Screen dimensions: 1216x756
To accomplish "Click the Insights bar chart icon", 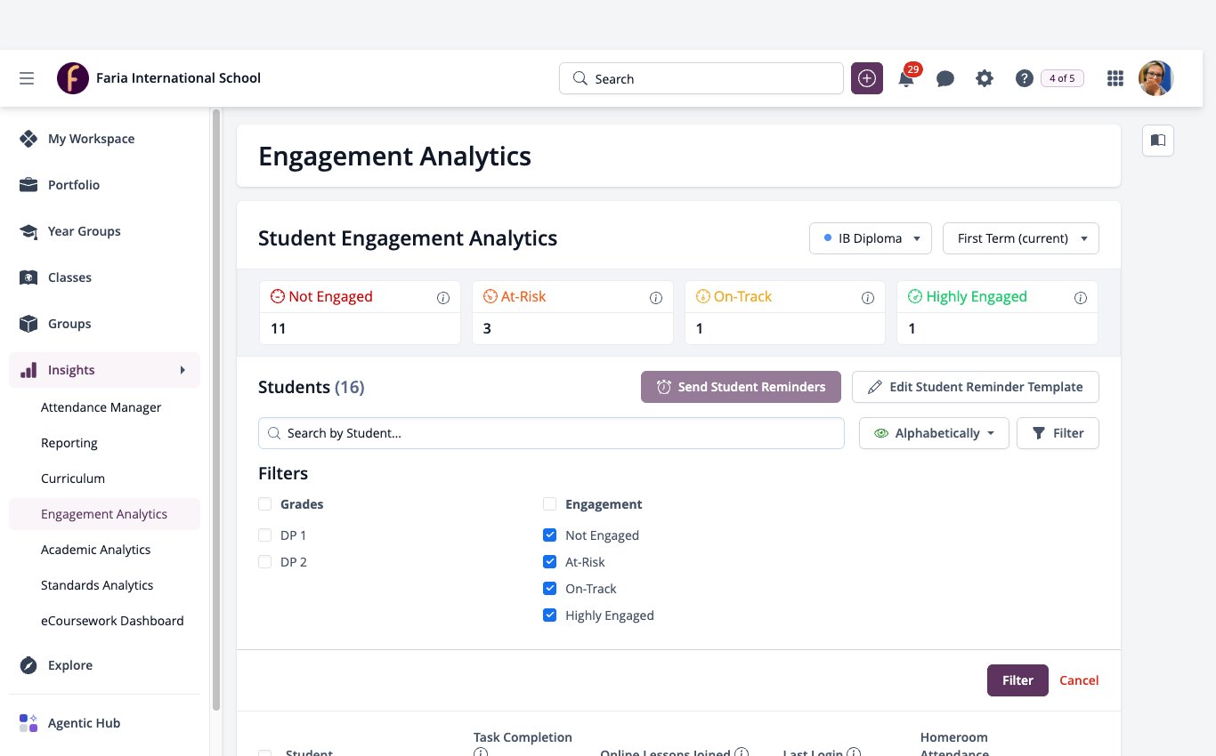I will pos(28,370).
